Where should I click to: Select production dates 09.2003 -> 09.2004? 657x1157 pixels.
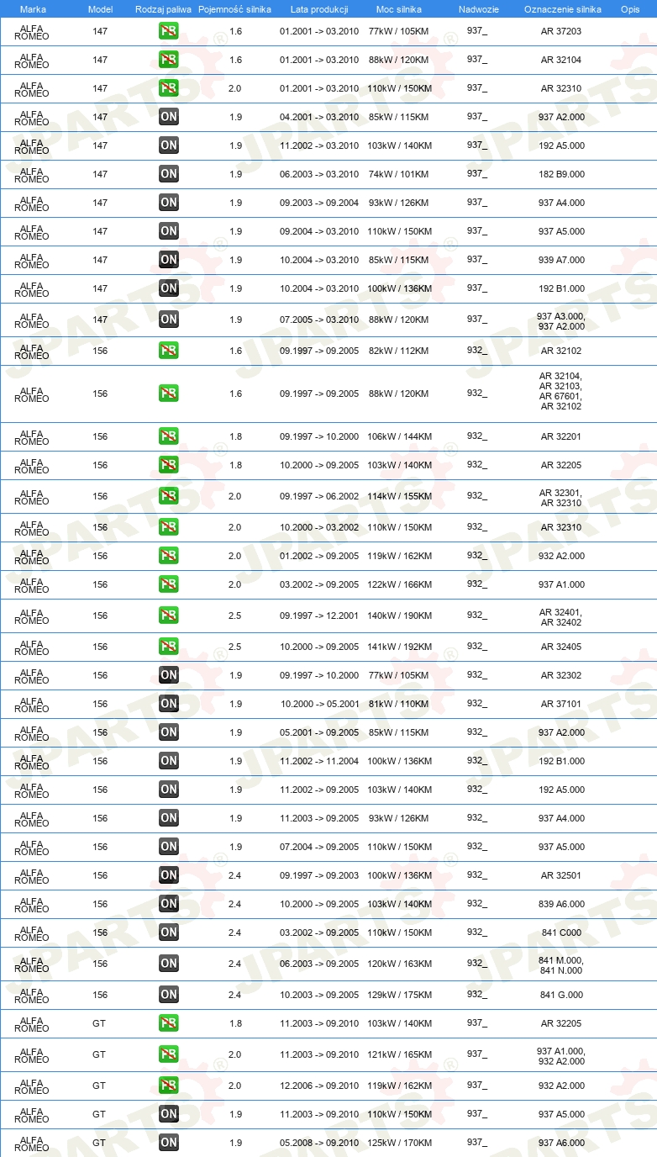coord(319,203)
